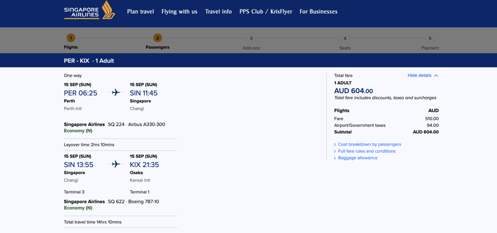Click 'SQ 224 · Airbus A330-300' flight info
This screenshot has height=233, width=497.
click(x=137, y=124)
